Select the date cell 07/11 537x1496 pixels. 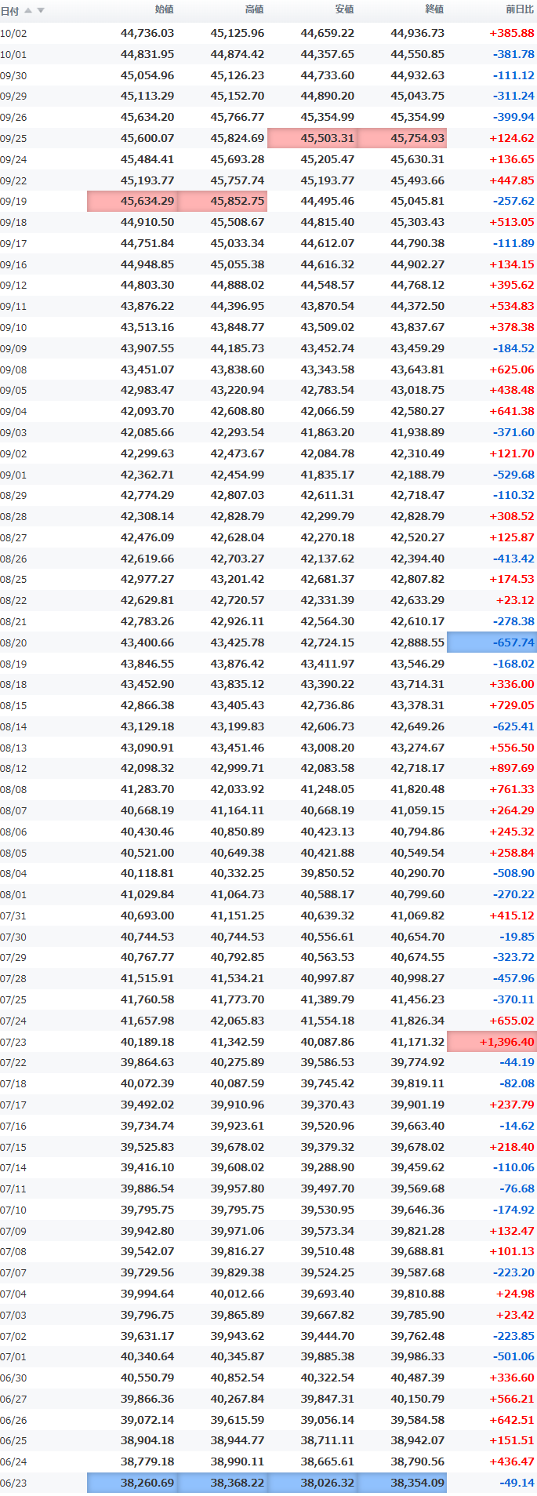(13, 1188)
